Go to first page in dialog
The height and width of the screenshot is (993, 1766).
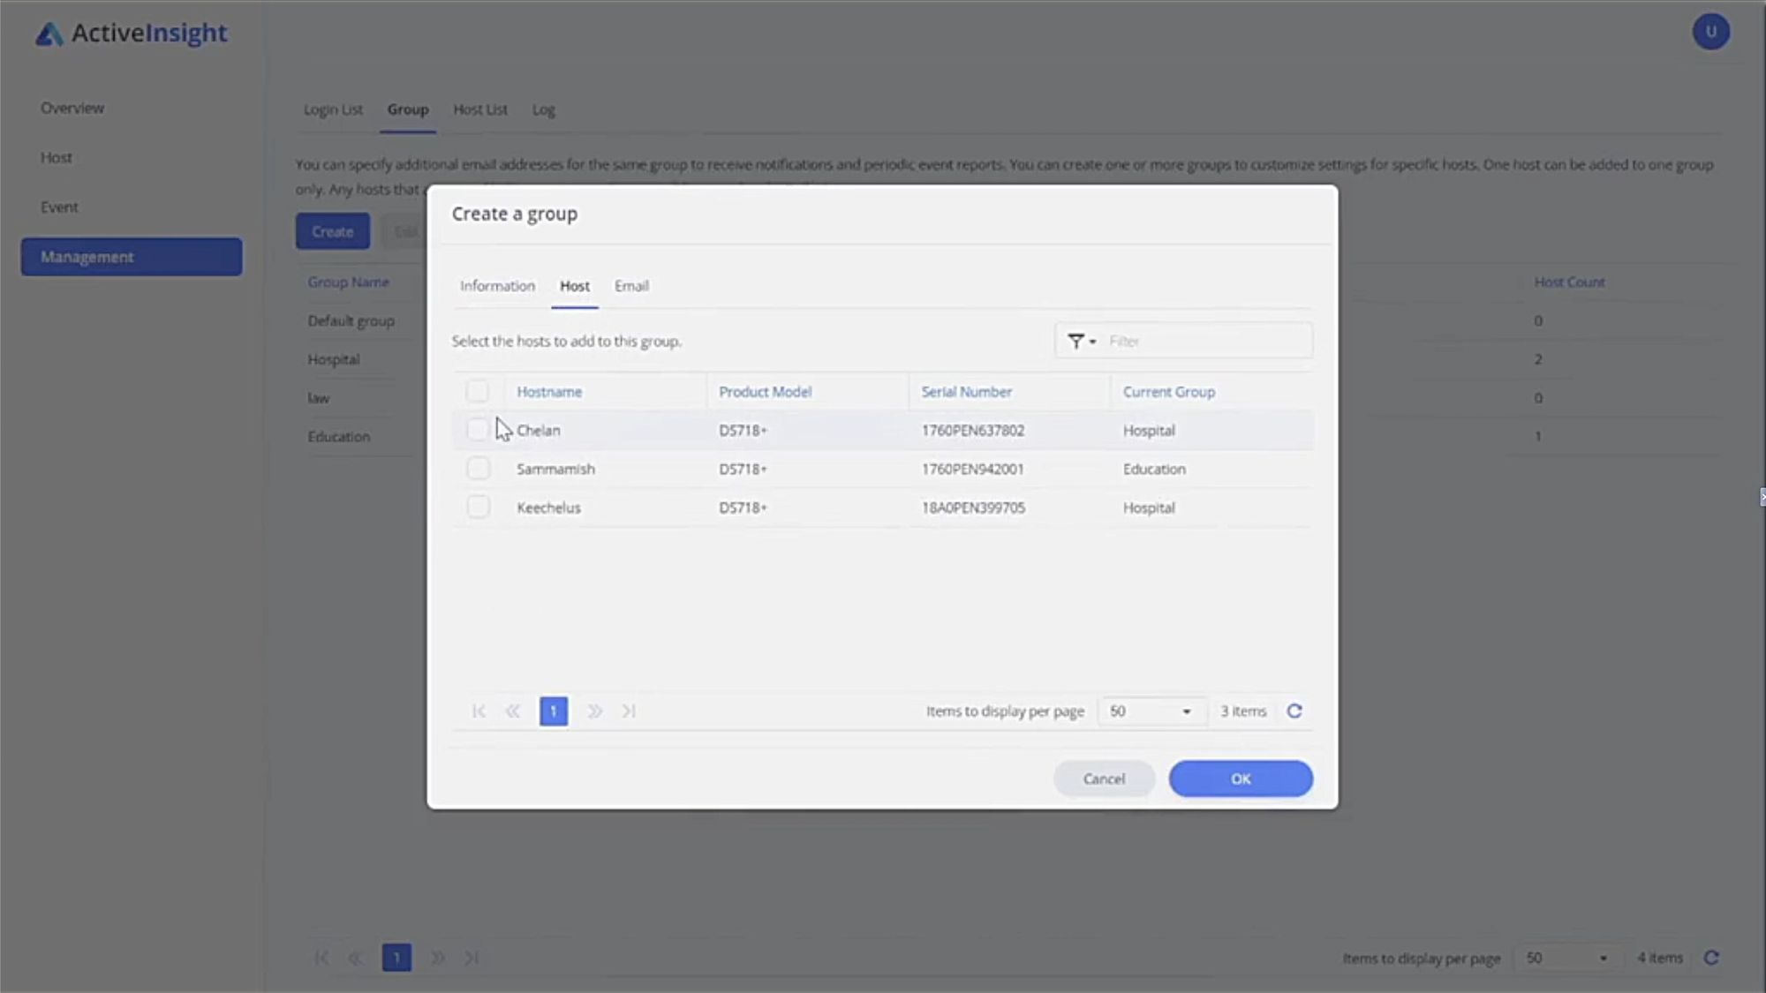479,711
